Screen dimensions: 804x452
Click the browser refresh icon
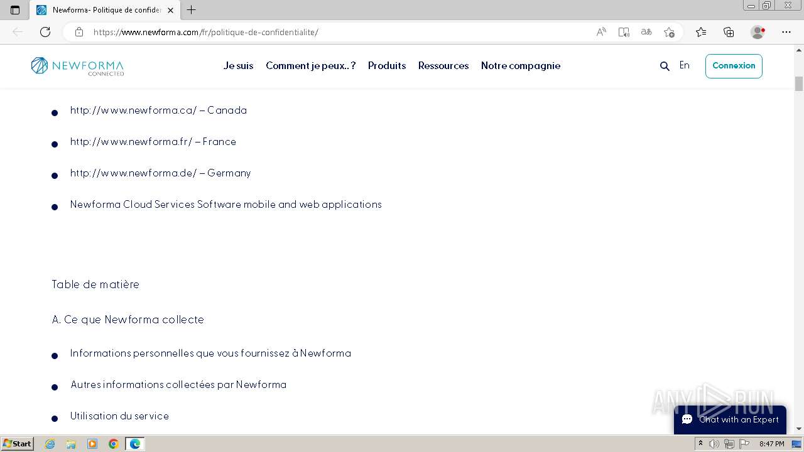pos(45,32)
